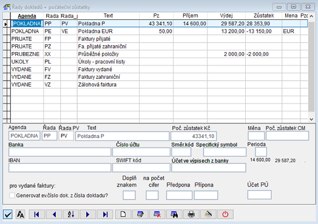Click the application icon in title bar
The width and height of the screenshot is (318, 224).
point(7,7)
